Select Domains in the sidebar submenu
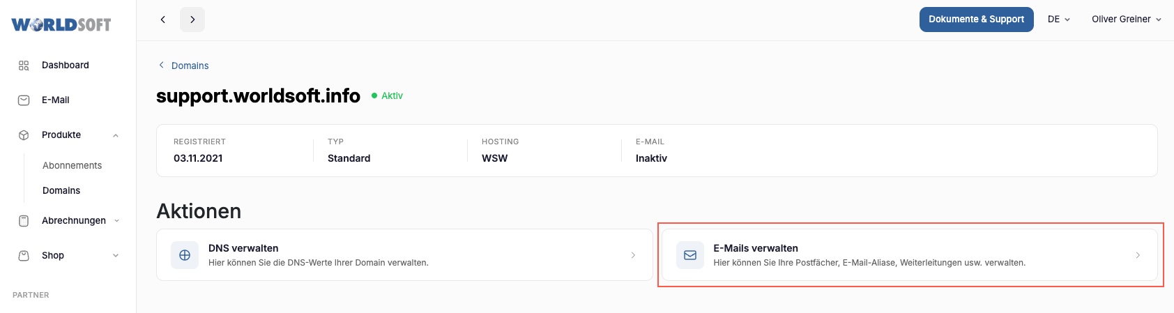Image resolution: width=1174 pixels, height=313 pixels. (x=61, y=191)
